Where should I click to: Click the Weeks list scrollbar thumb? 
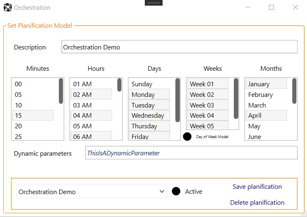click(x=236, y=98)
